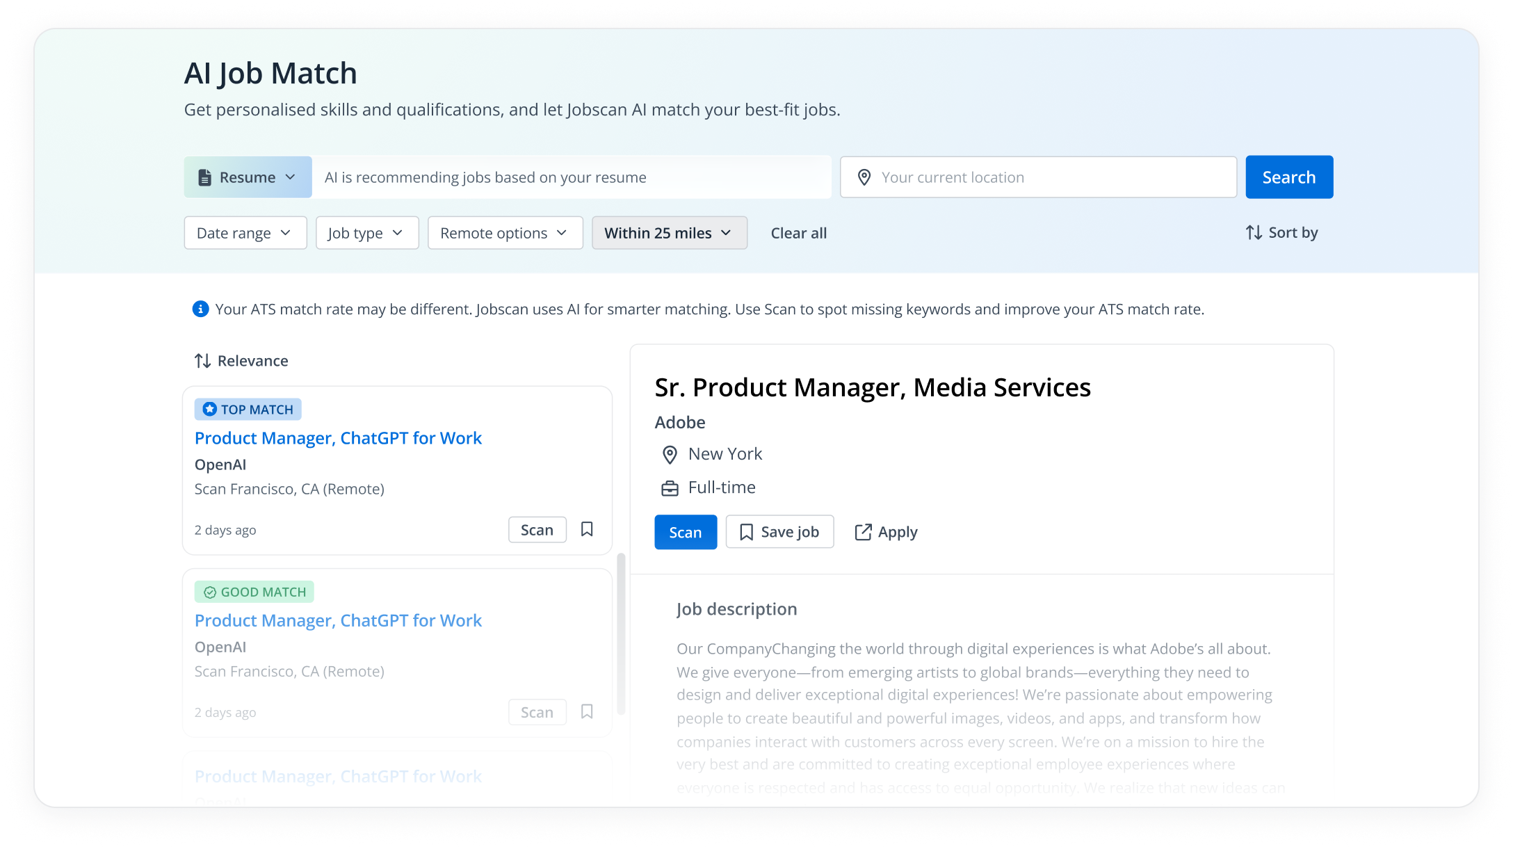Click the resume document icon
Image resolution: width=1513 pixels, height=847 pixels.
click(204, 177)
